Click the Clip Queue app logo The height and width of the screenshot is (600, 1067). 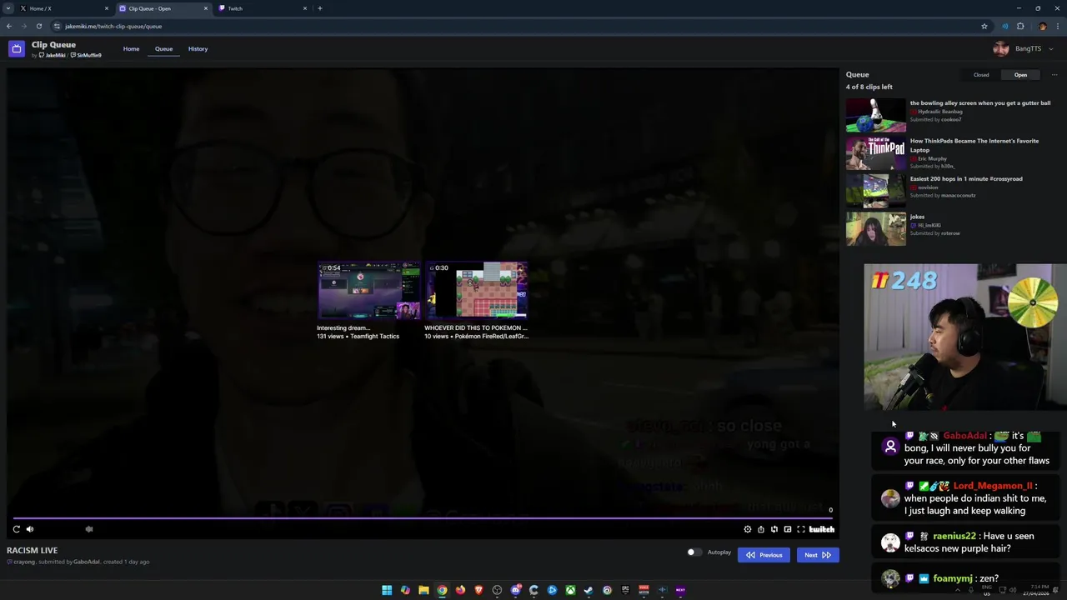(x=16, y=49)
